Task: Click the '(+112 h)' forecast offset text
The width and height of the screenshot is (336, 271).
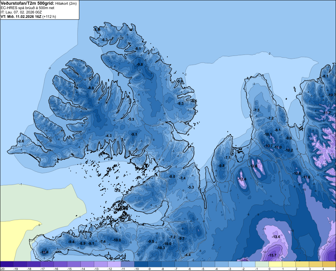Action: coord(49,16)
